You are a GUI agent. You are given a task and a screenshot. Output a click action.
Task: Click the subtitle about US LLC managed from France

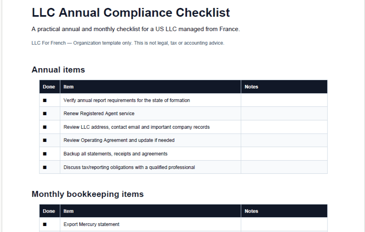(136, 29)
